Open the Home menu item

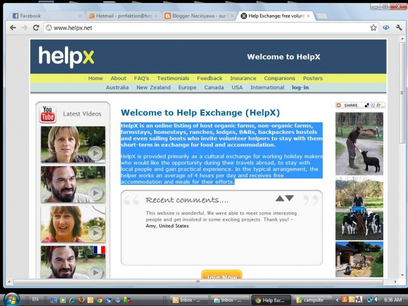point(95,78)
